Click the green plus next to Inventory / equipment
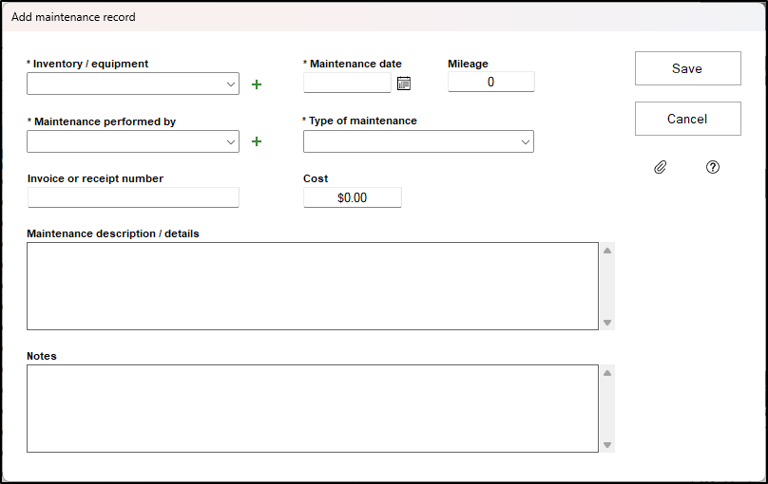The height and width of the screenshot is (484, 768). point(256,84)
